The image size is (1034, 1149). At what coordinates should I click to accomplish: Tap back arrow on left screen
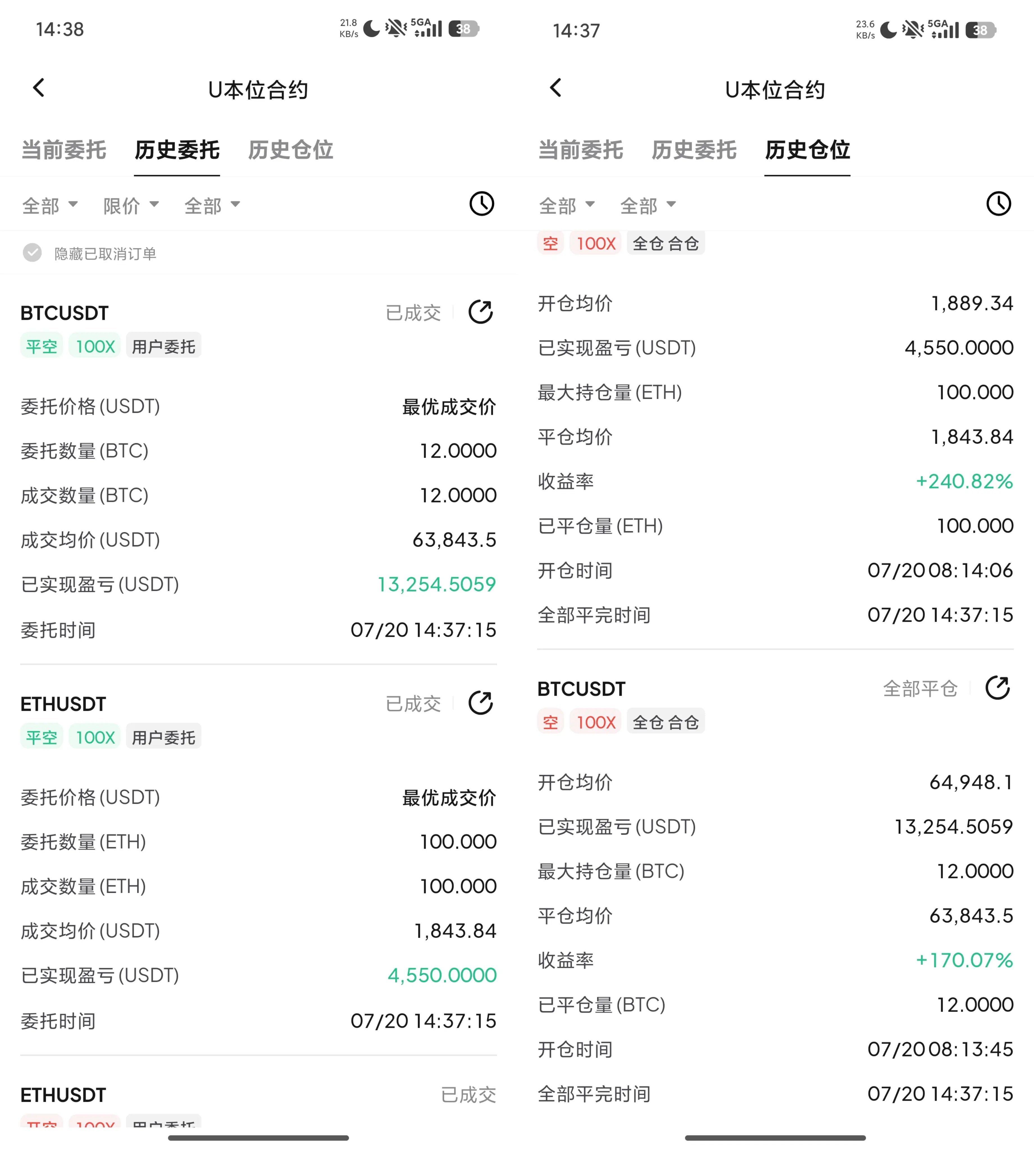coord(39,88)
